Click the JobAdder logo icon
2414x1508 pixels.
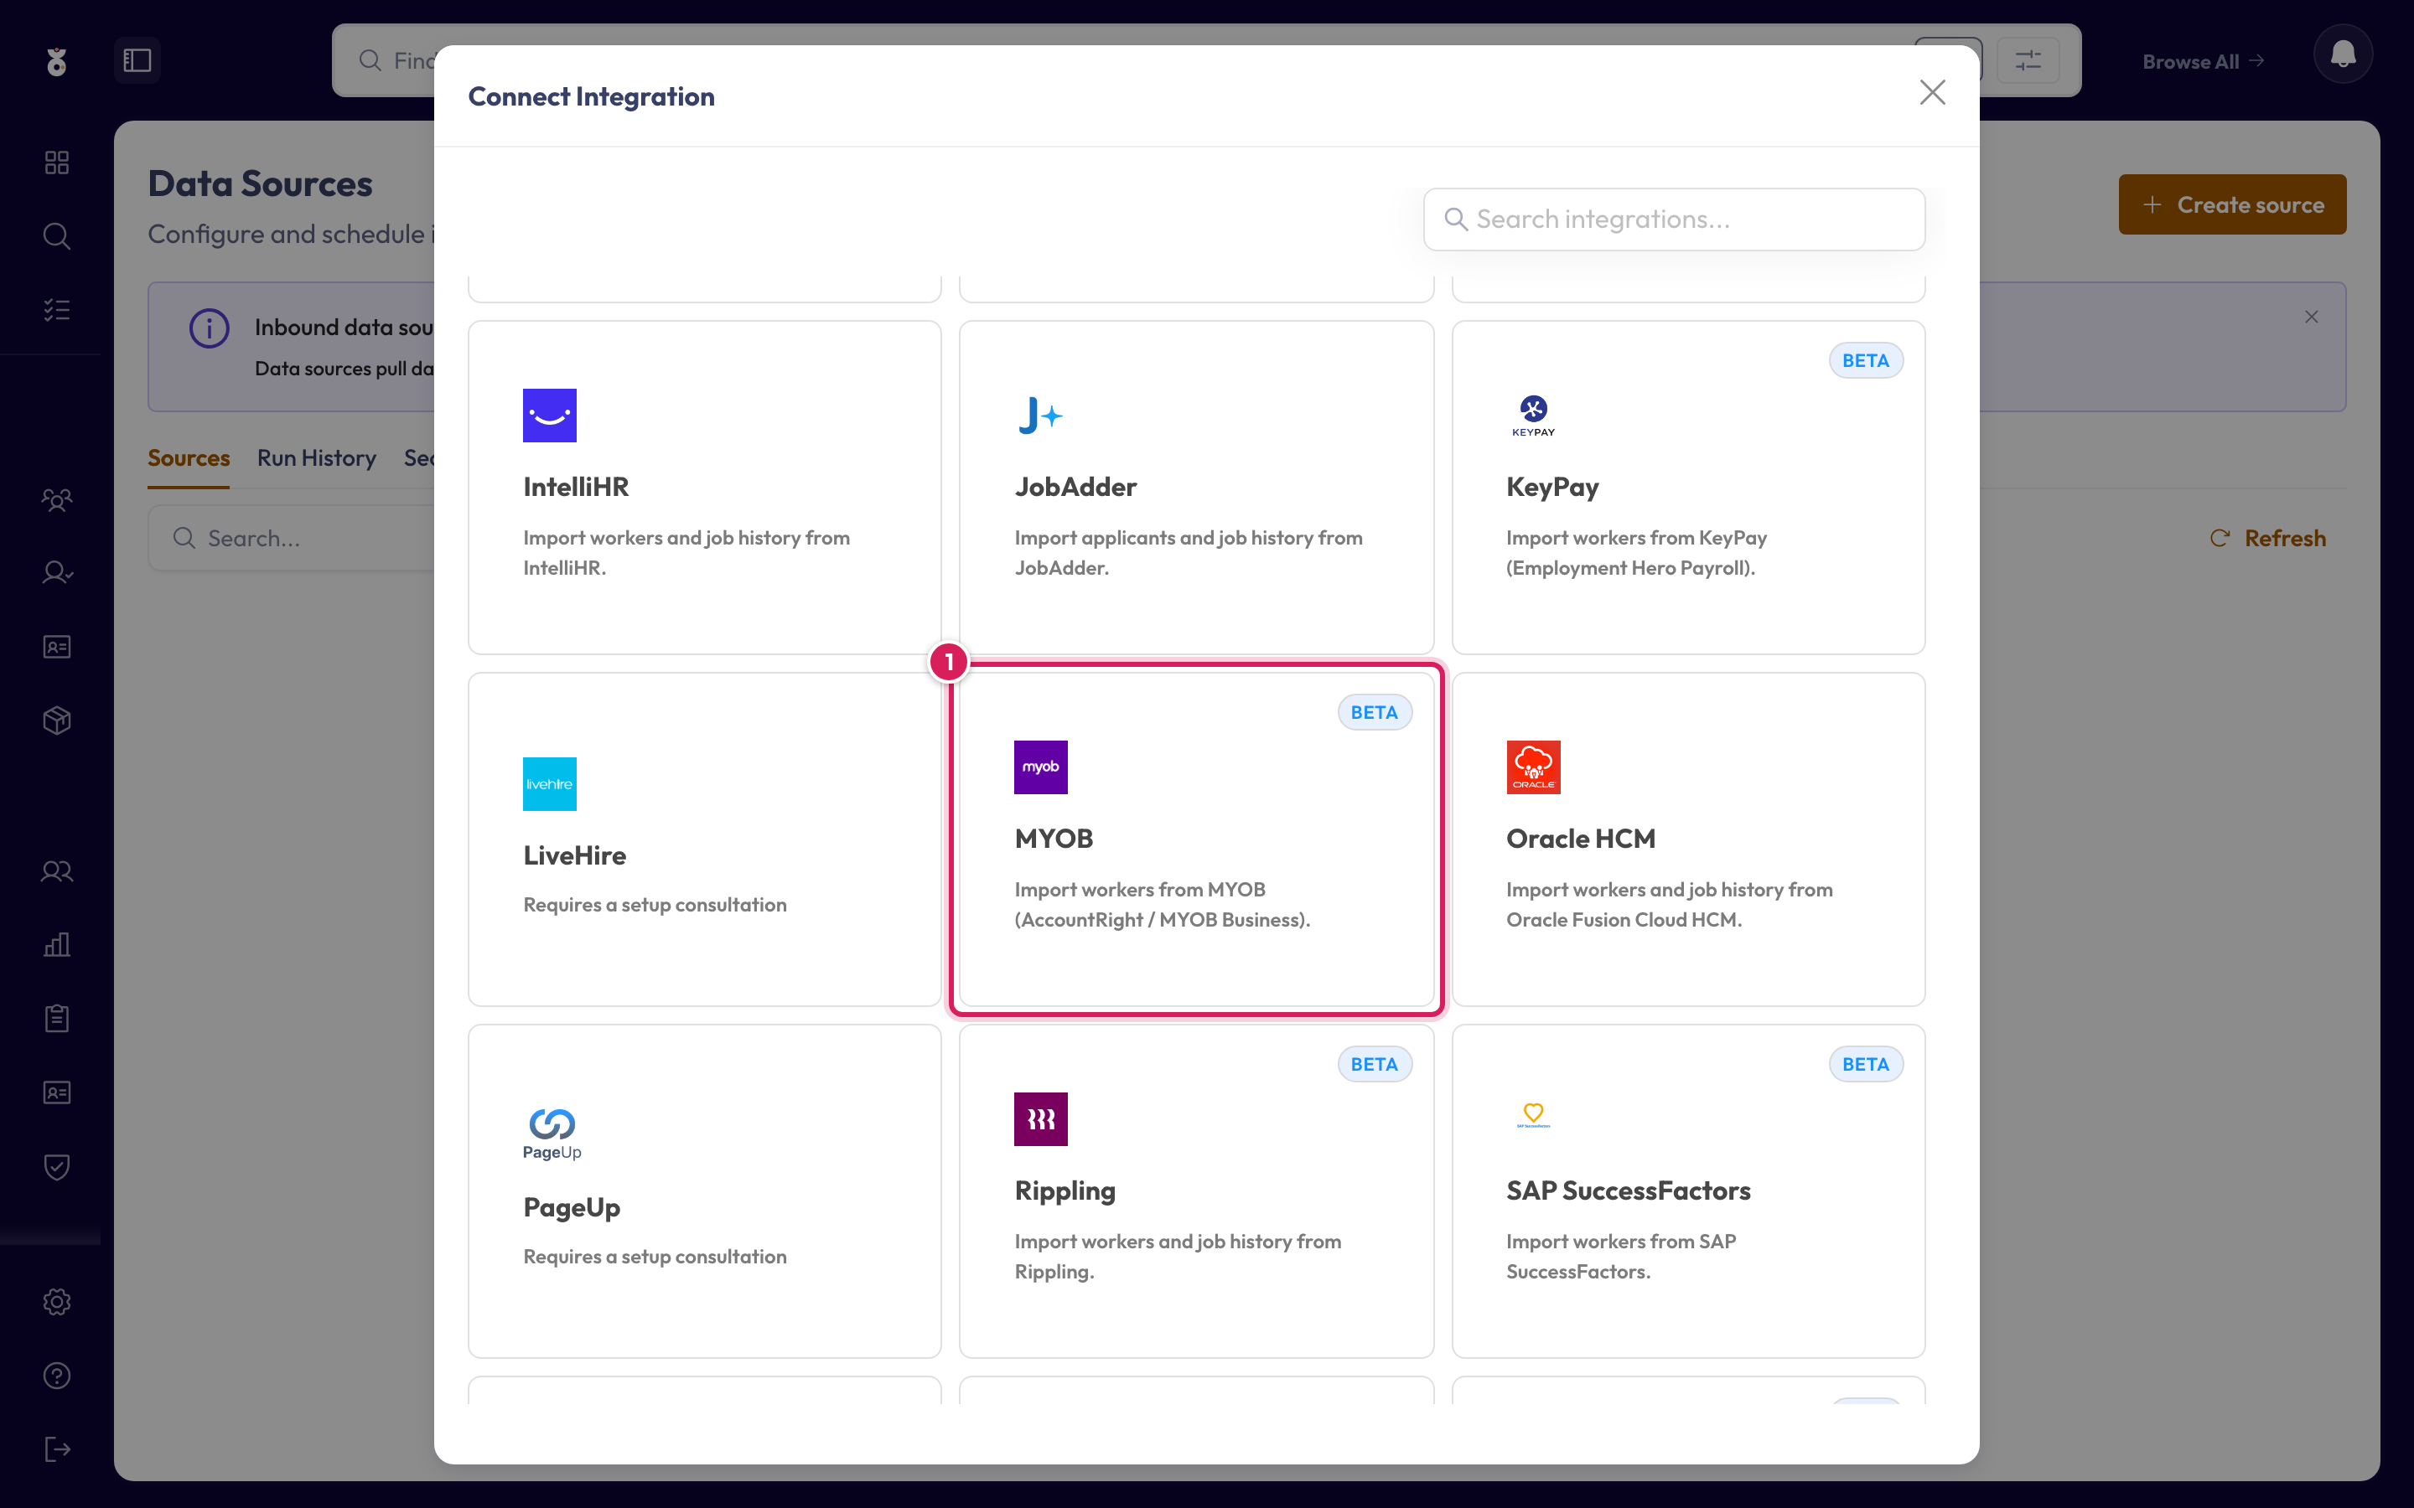pyautogui.click(x=1040, y=415)
